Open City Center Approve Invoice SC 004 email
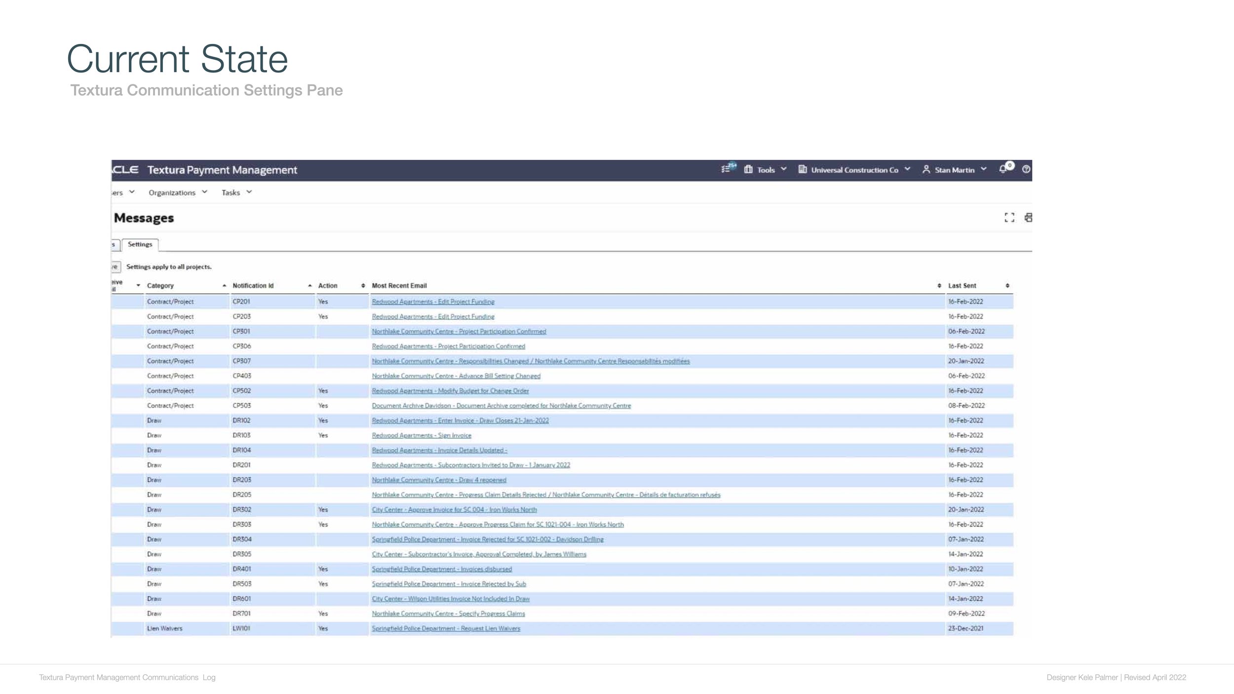 coord(454,509)
